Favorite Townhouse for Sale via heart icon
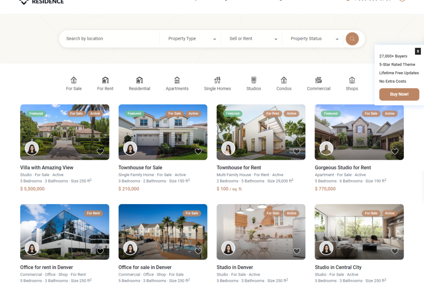The image size is (424, 283). 198,152
